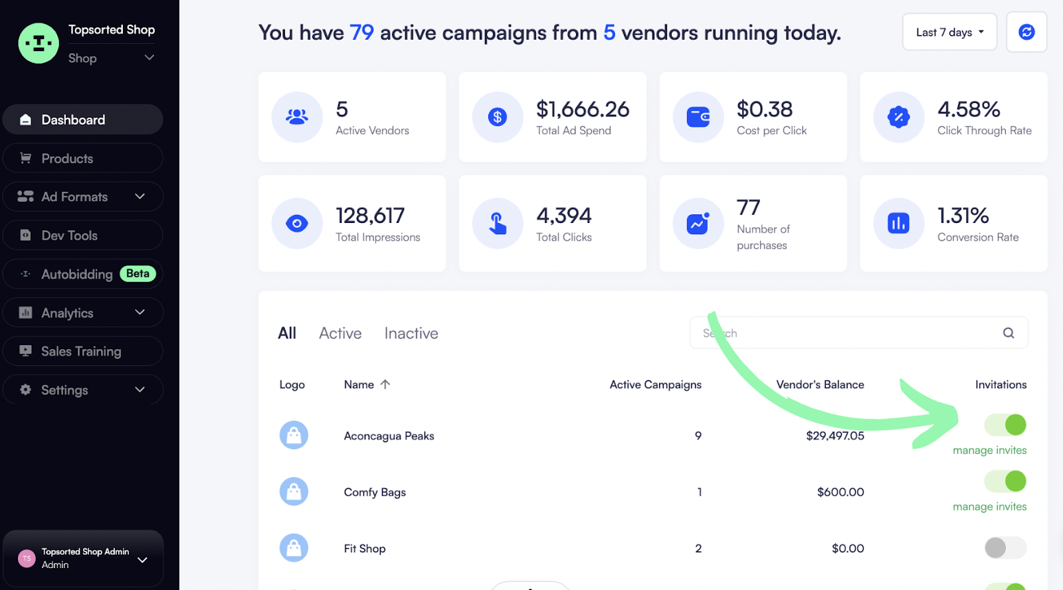Open the Last 7 days dropdown

949,32
